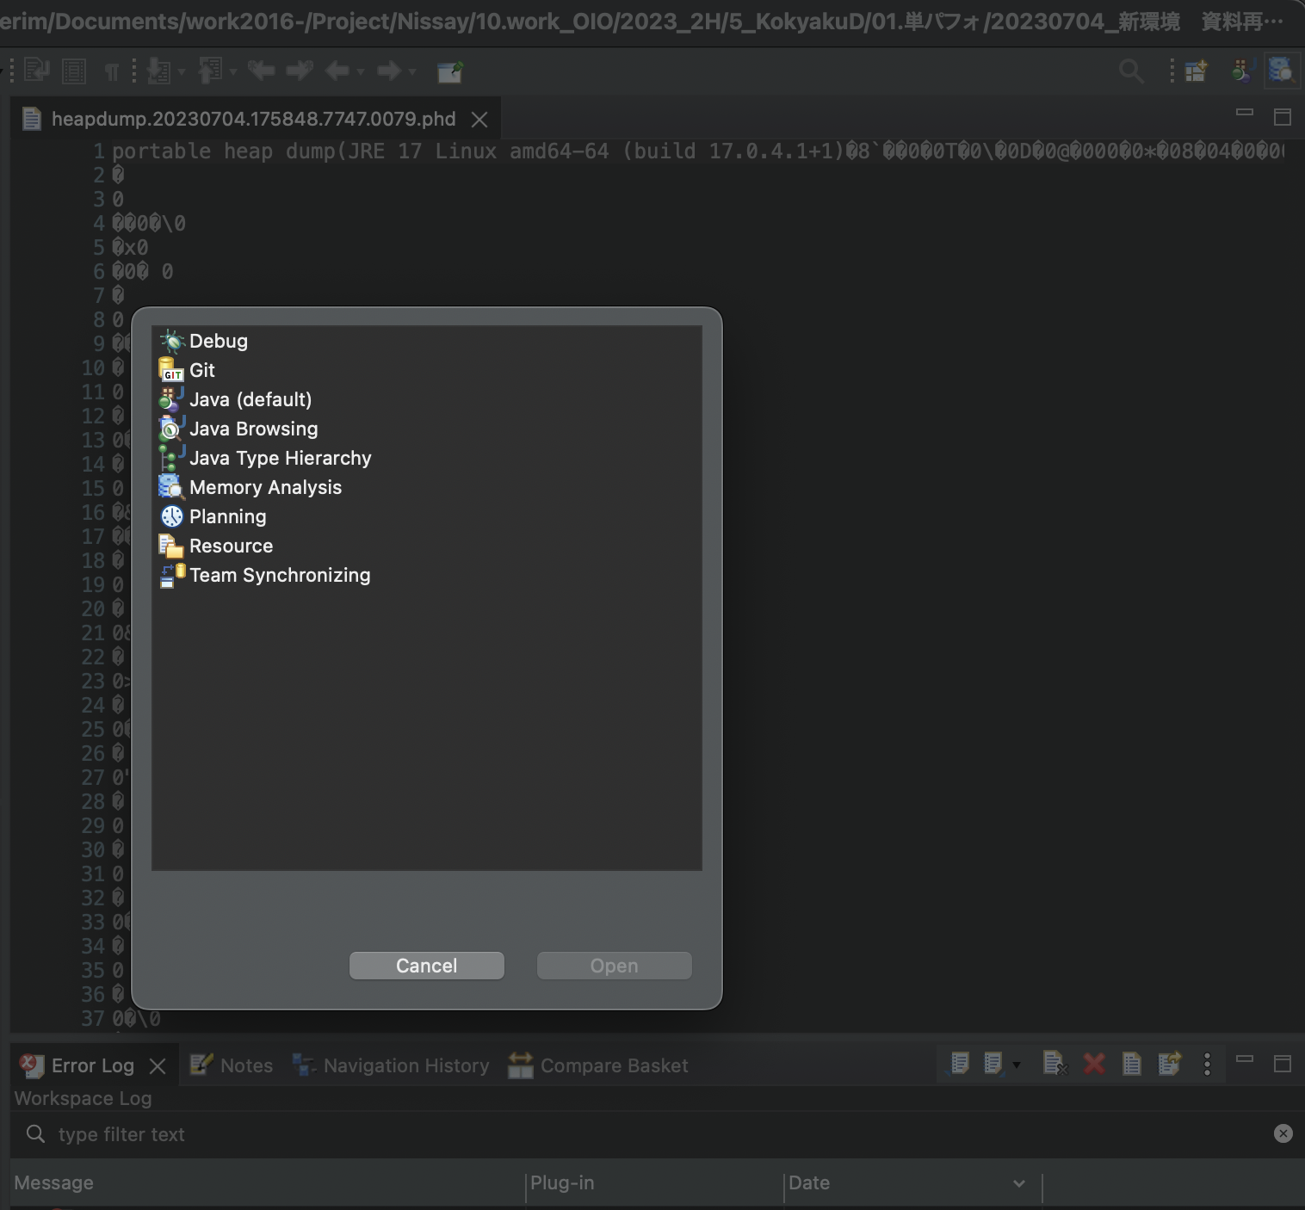The width and height of the screenshot is (1305, 1210).
Task: Click the red Delete Log icon
Action: [1094, 1065]
